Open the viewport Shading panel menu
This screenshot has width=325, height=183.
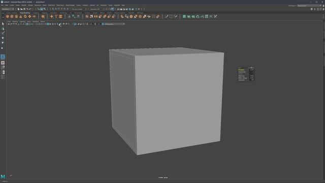point(15,21)
